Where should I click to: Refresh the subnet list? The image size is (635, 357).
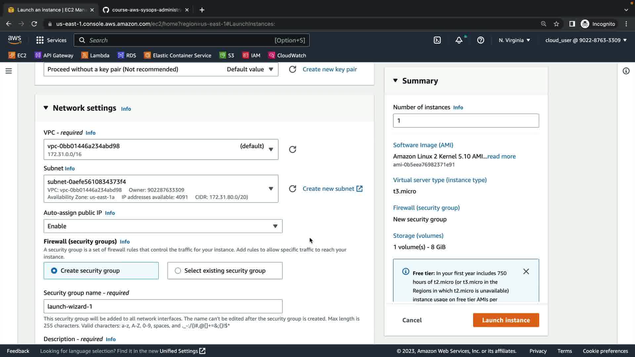[292, 189]
